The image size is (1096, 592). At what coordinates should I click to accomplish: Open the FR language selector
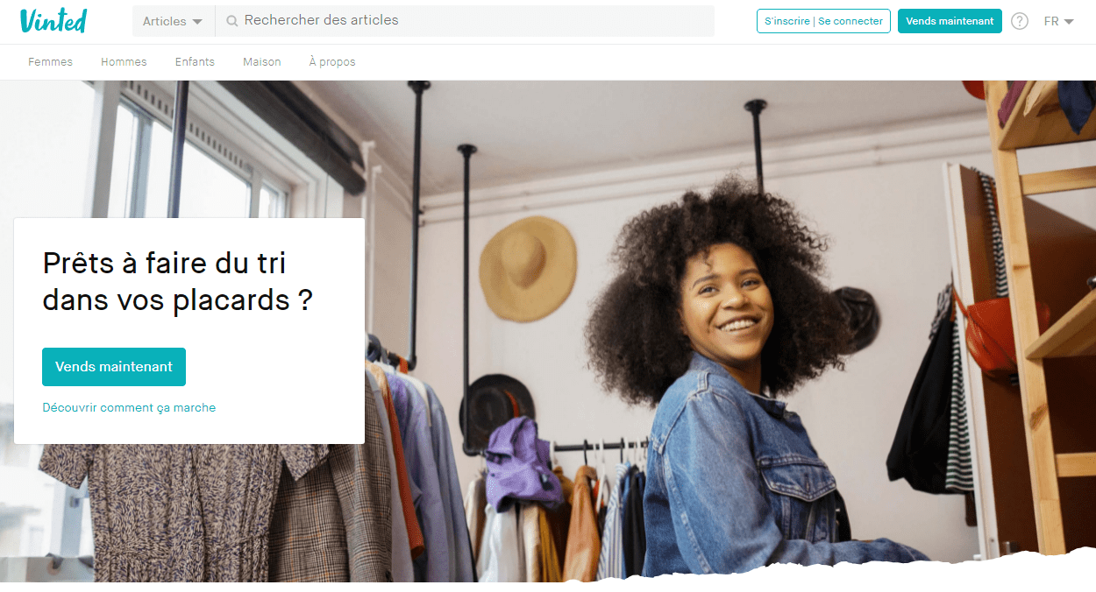pyautogui.click(x=1059, y=21)
